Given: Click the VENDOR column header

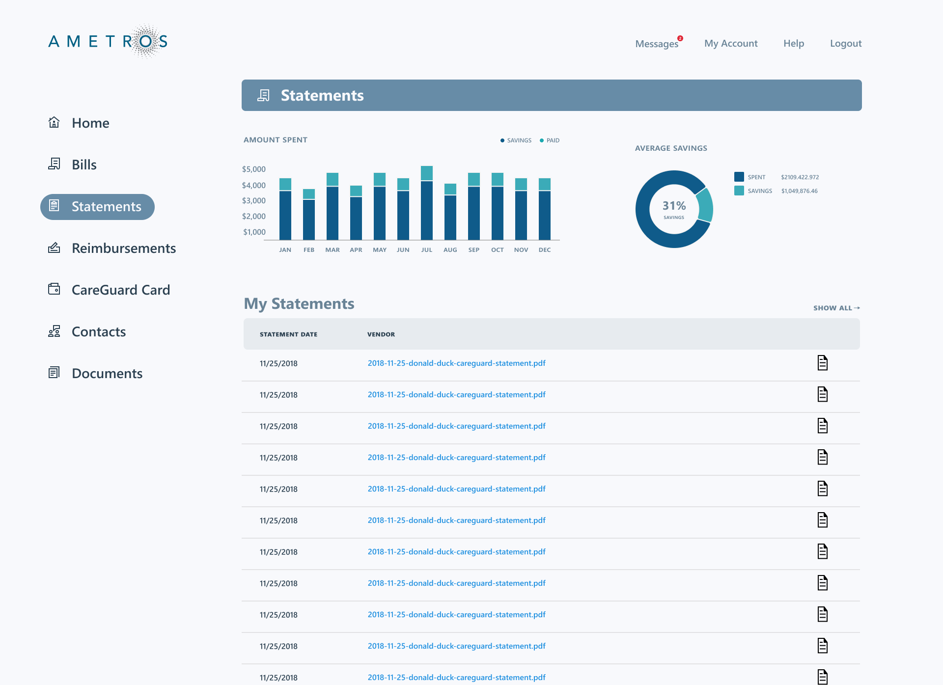Looking at the screenshot, I should point(381,334).
